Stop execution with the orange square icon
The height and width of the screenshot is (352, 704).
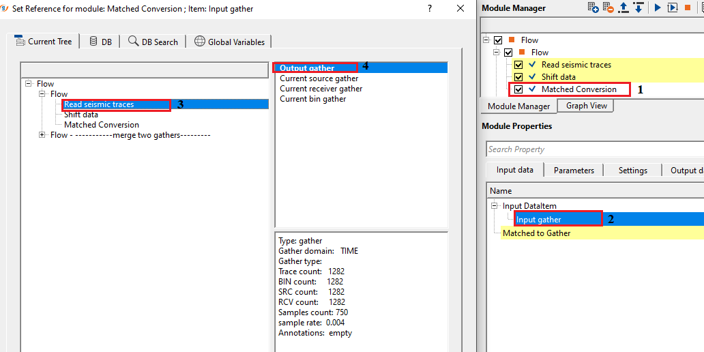[688, 8]
